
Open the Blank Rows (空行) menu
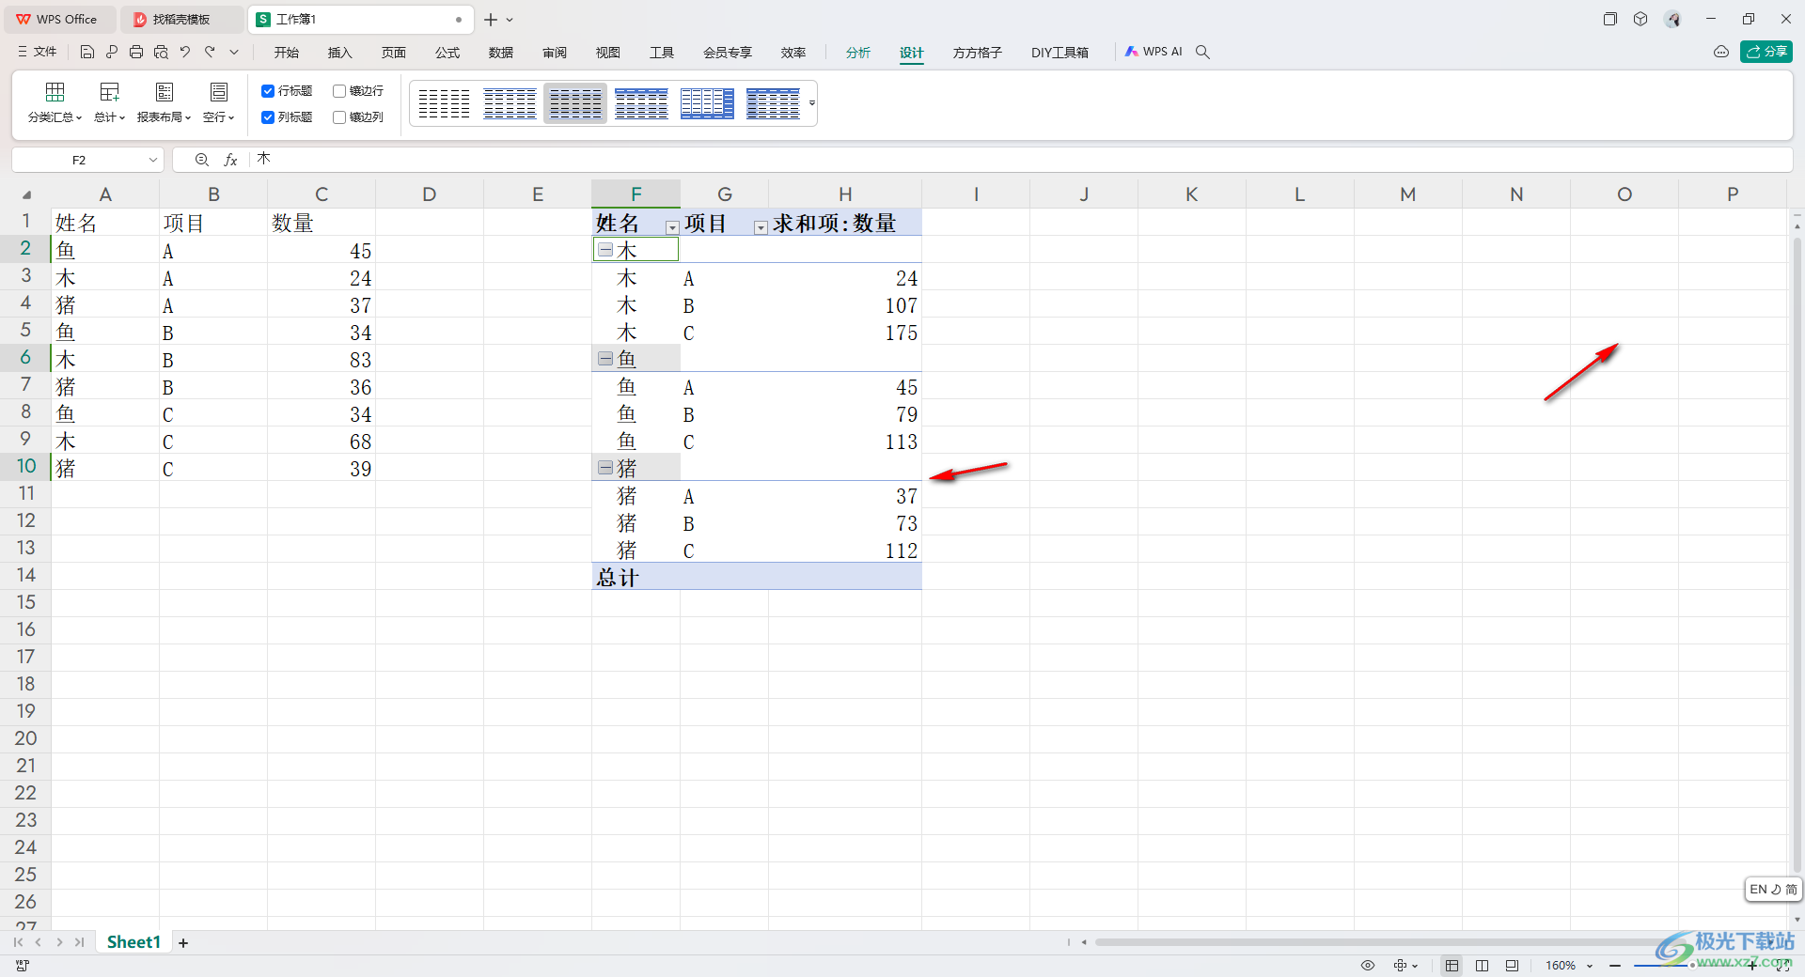pos(219,102)
